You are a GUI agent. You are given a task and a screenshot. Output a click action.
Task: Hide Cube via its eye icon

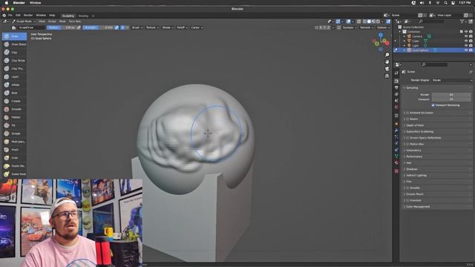coord(466,41)
